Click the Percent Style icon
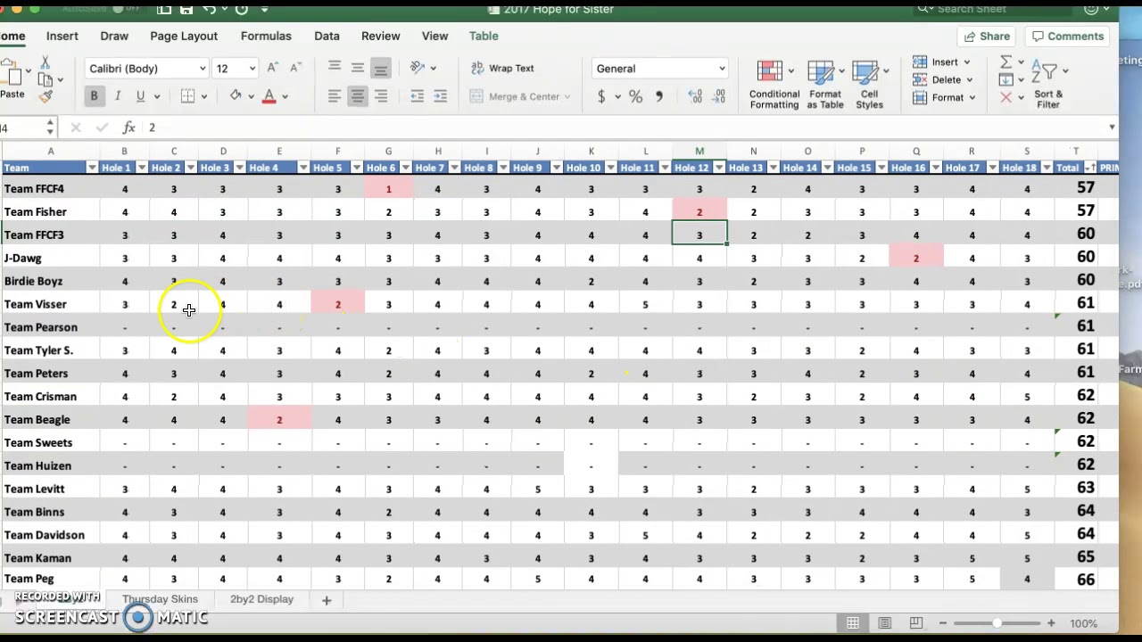The height and width of the screenshot is (642, 1142). [x=635, y=96]
